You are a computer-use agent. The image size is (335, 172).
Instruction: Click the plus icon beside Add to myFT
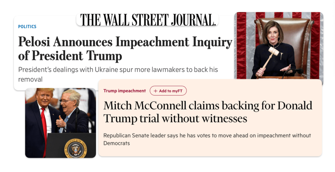[x=155, y=91]
